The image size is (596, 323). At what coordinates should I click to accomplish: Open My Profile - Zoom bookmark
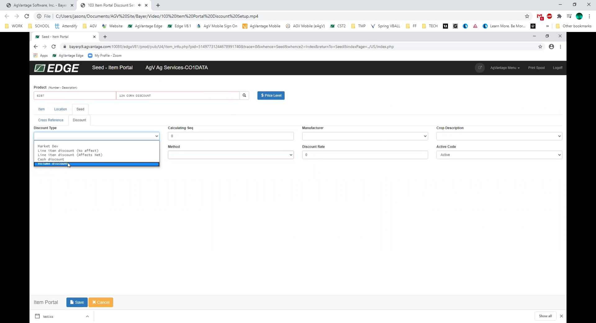(105, 56)
